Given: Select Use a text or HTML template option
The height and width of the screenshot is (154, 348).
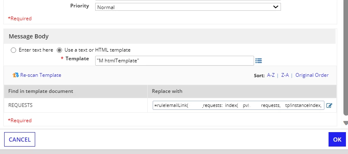Looking at the screenshot, I should [59, 50].
